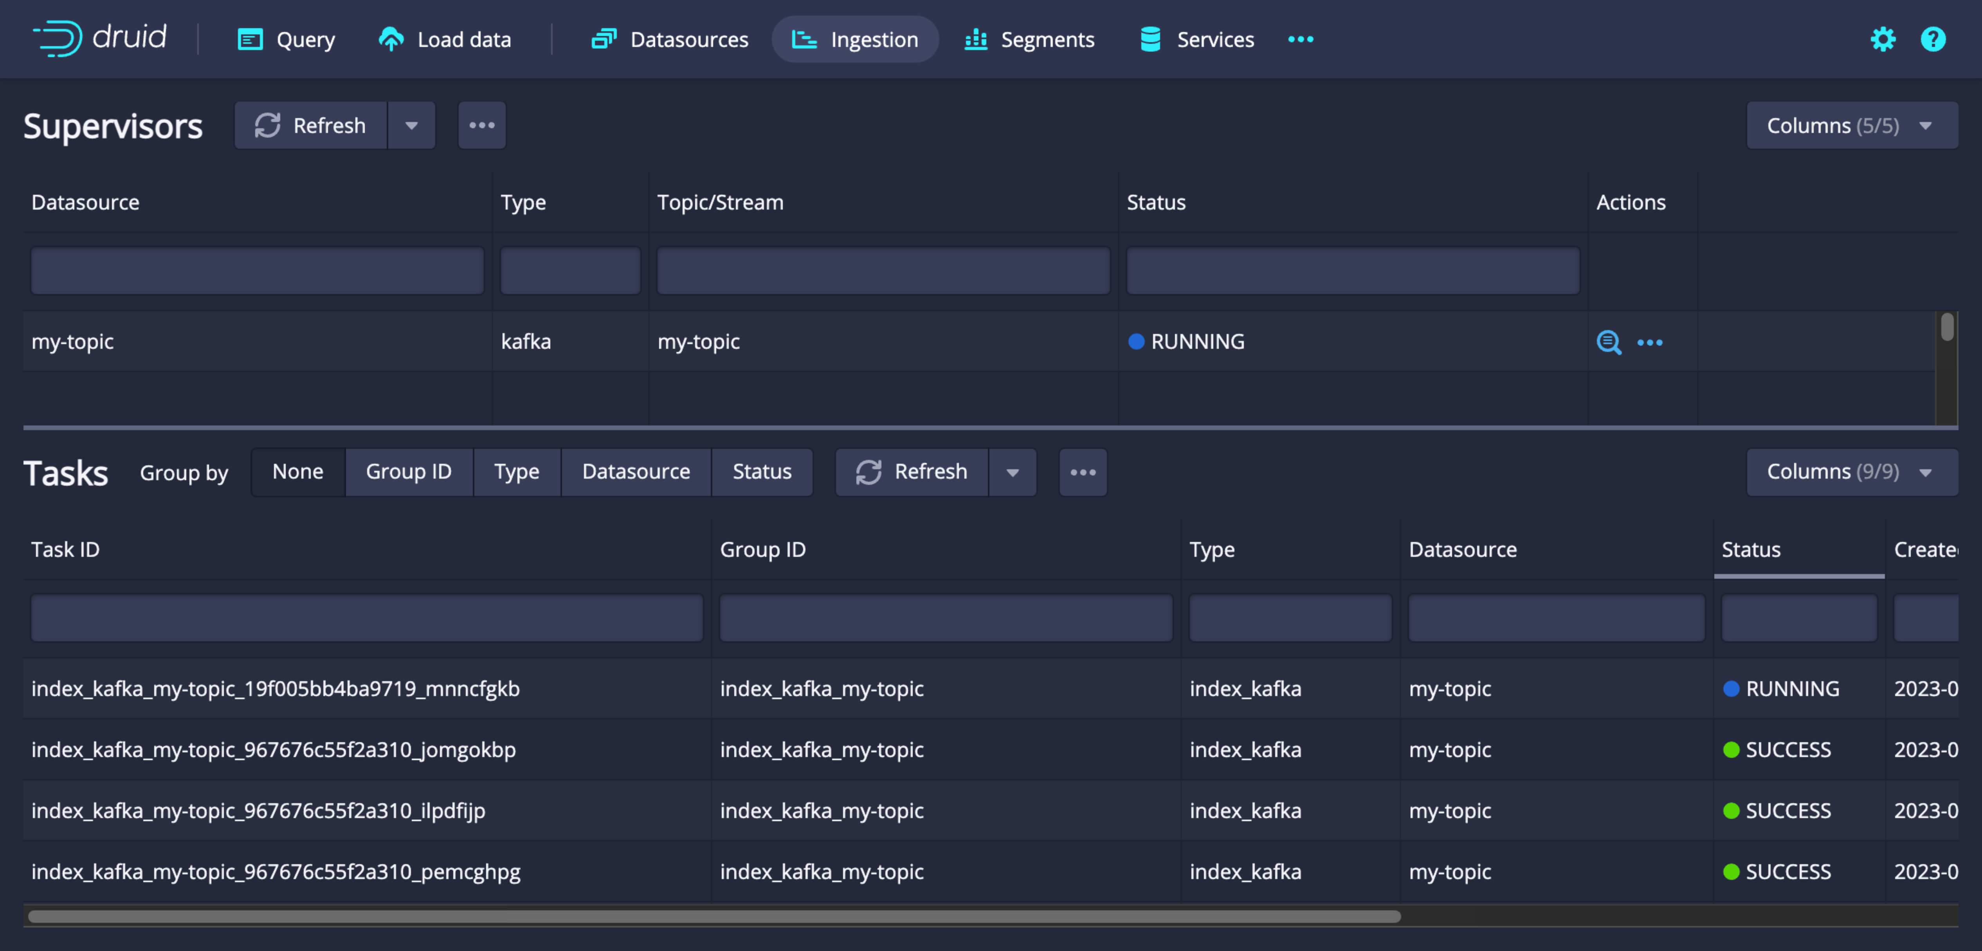Select task ending in pemcghpg
This screenshot has height=951, width=1982.
tap(276, 871)
